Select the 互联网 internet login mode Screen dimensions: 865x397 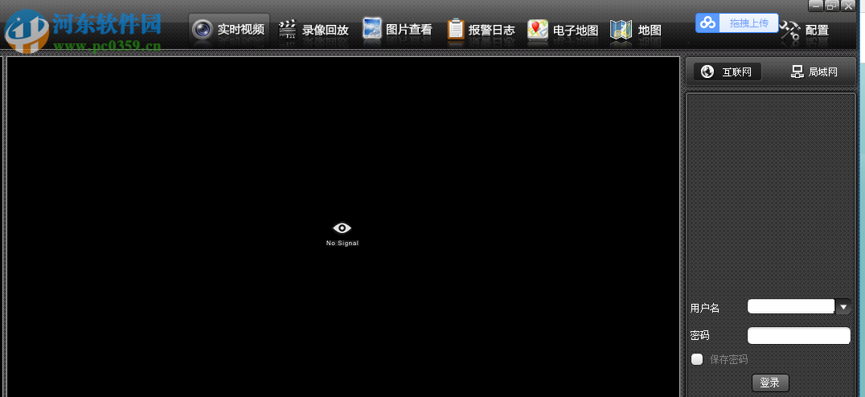point(727,72)
